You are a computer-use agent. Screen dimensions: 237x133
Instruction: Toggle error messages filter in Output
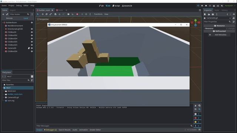197,118
